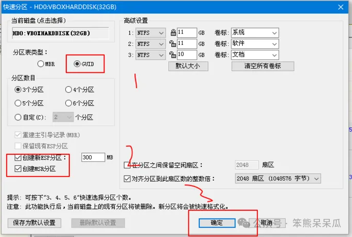Click the reserved sectors field showing 2048
352x237 pixels.
tap(247, 165)
